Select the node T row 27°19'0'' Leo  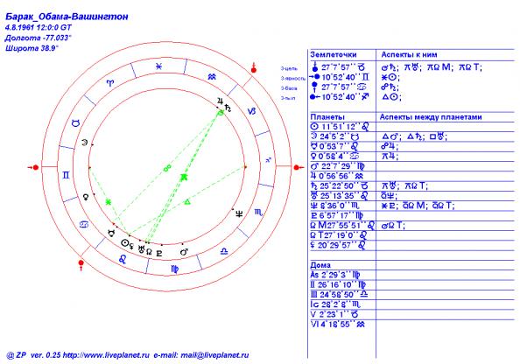(339, 235)
